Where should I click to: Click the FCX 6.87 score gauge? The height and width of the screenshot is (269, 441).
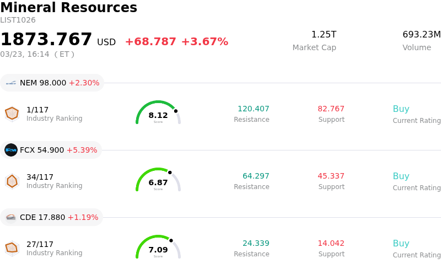pos(158,181)
